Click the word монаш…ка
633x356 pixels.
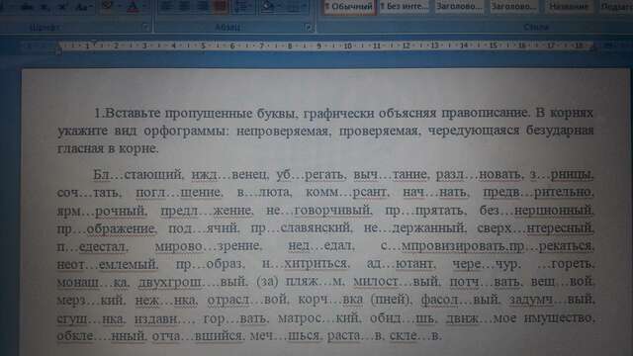pyautogui.click(x=93, y=282)
